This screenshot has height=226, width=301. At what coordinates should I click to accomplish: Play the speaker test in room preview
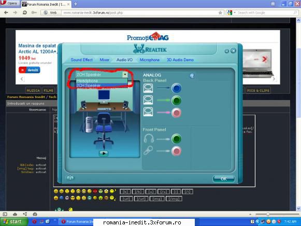pos(104,153)
